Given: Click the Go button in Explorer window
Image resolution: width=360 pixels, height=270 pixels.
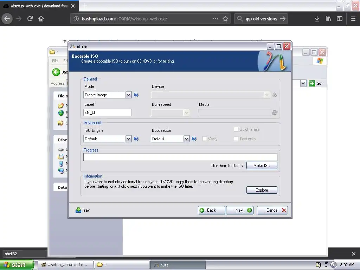Looking at the screenshot, I should [x=315, y=83].
